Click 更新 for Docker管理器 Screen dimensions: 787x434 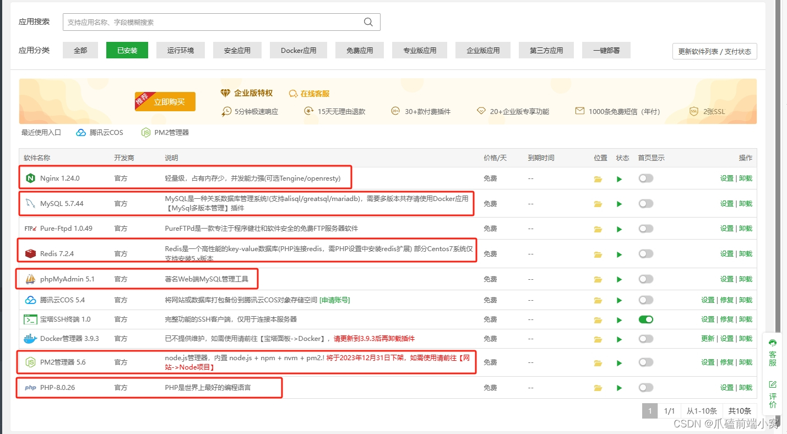(x=708, y=338)
